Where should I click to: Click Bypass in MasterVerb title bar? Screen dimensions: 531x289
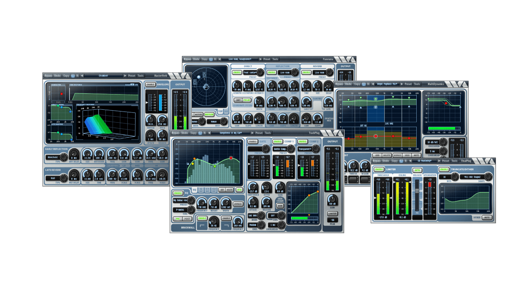click(48, 76)
